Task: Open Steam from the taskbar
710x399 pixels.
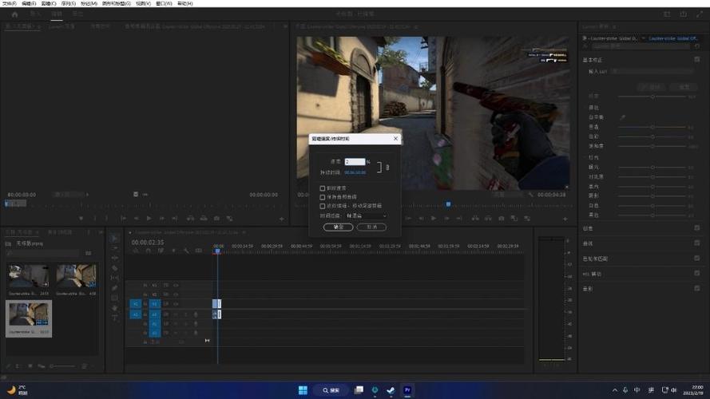Action: tap(391, 390)
